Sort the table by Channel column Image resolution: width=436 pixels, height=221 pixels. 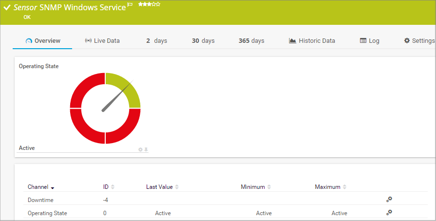[41, 187]
